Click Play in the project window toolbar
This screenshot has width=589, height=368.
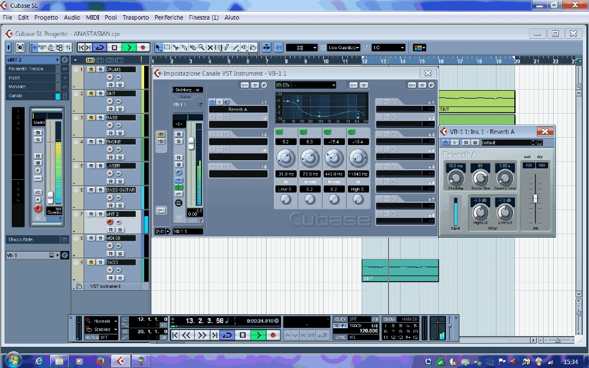click(x=129, y=48)
